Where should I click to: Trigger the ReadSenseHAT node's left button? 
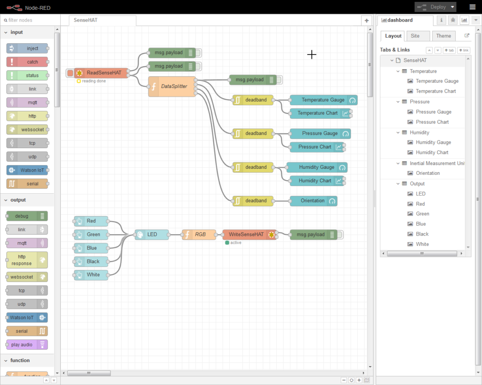[x=70, y=73]
